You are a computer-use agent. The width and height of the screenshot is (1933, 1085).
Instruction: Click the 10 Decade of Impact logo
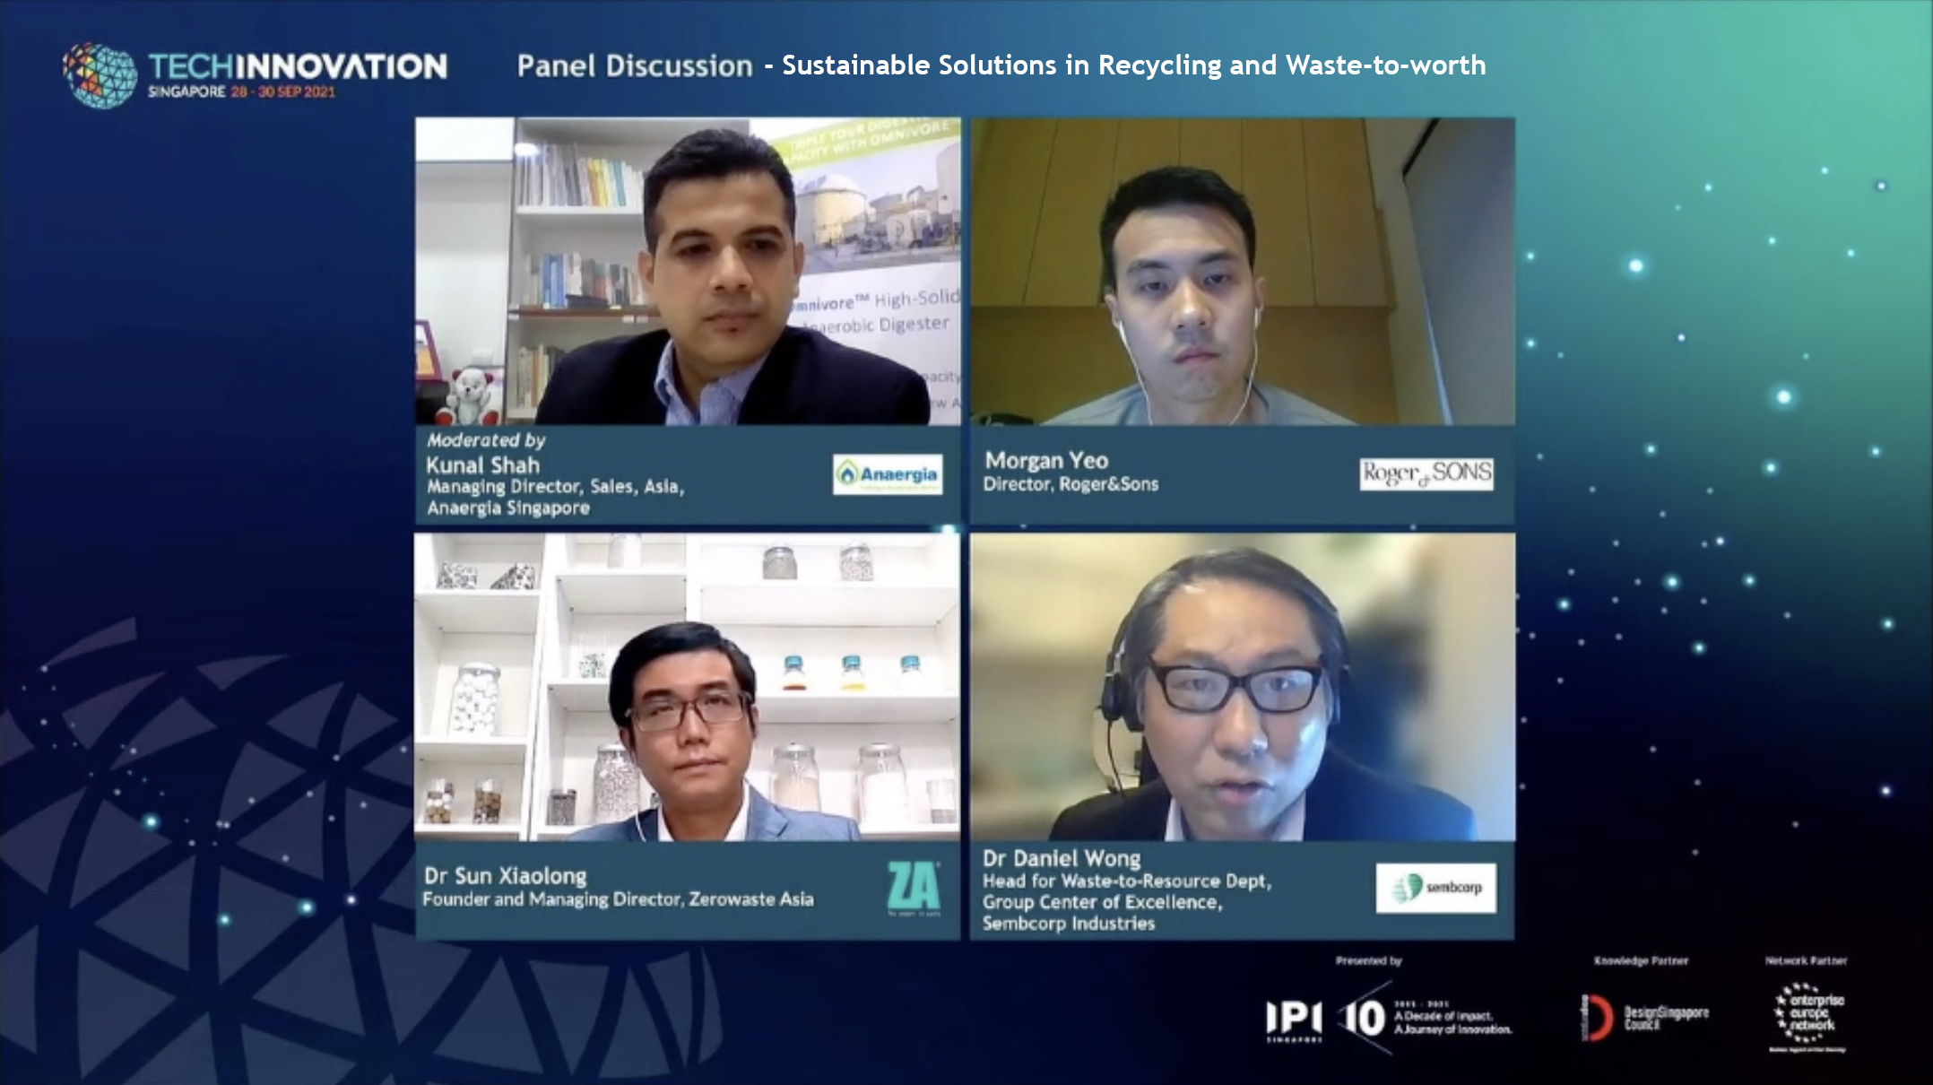click(x=1426, y=1019)
